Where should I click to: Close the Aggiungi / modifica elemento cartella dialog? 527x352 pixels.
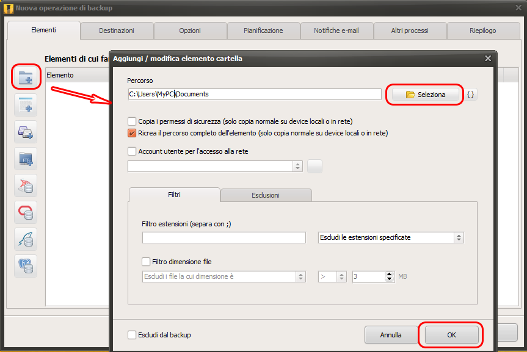pos(488,59)
